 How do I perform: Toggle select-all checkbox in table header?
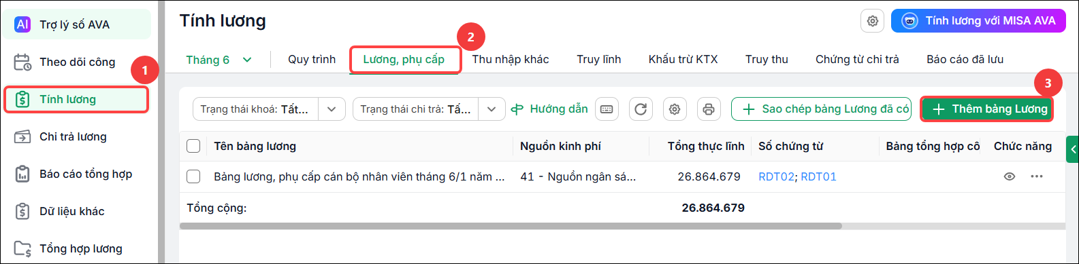pos(193,146)
